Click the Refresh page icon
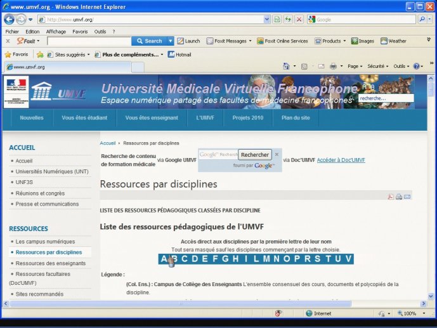The height and width of the screenshot is (328, 437). (288, 19)
